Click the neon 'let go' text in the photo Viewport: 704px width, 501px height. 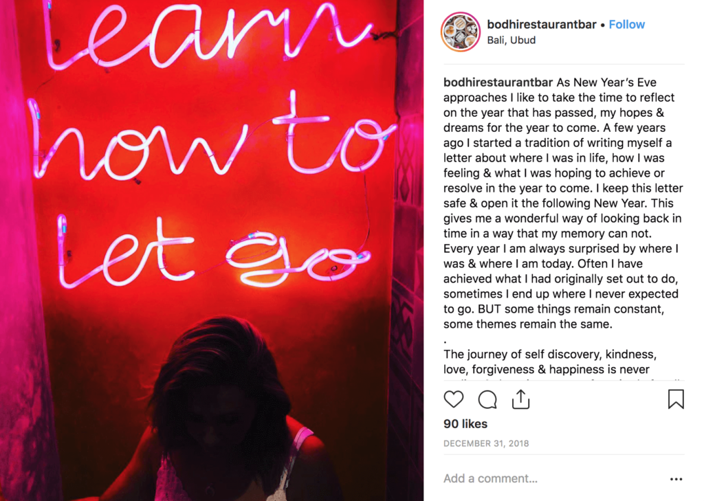click(x=213, y=254)
